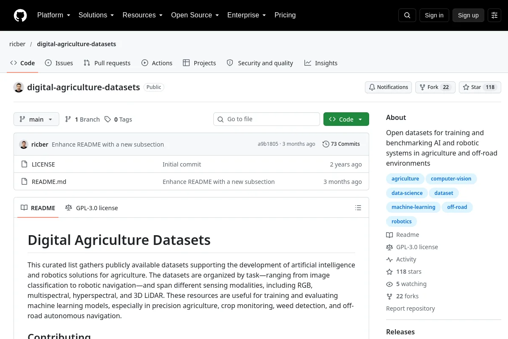This screenshot has width=508, height=339.
Task: Open ricber author name in commit row
Action: [x=40, y=144]
